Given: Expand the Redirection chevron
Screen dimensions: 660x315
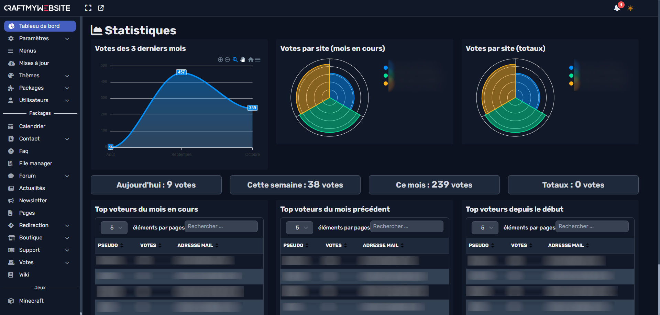Looking at the screenshot, I should point(67,225).
